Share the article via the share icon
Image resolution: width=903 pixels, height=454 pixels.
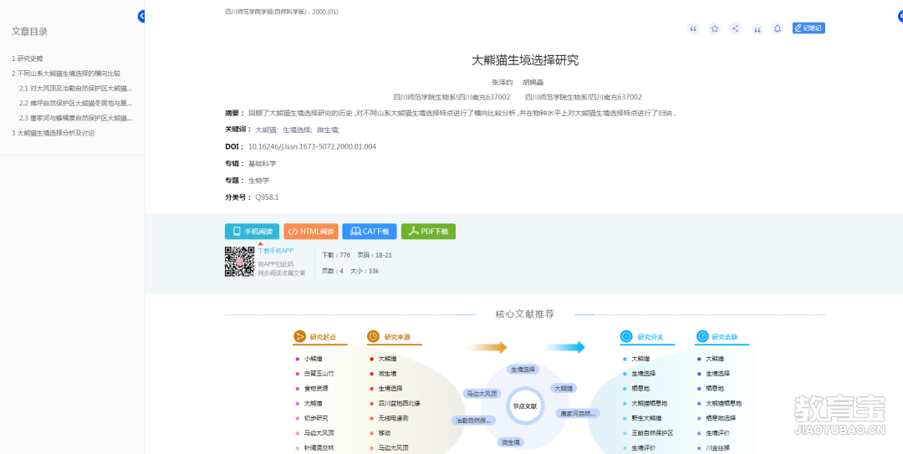[735, 28]
